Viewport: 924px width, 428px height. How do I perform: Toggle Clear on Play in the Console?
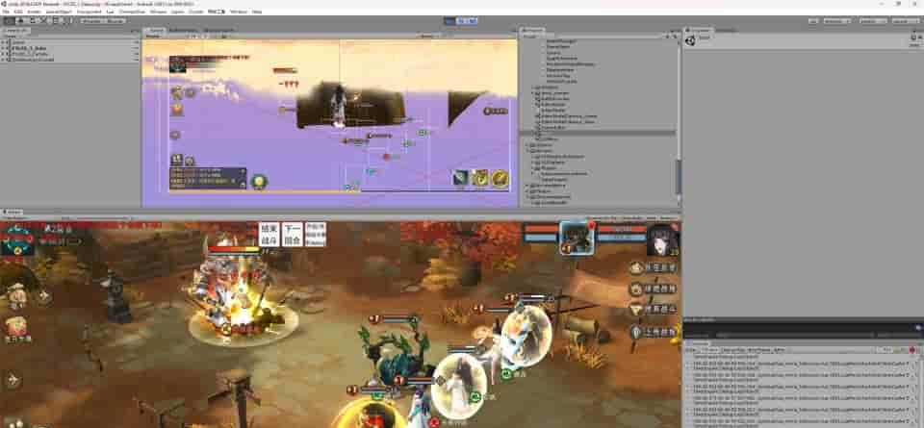733,350
